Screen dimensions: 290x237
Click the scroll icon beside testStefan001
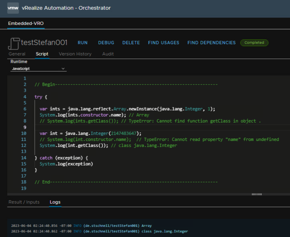(x=14, y=43)
